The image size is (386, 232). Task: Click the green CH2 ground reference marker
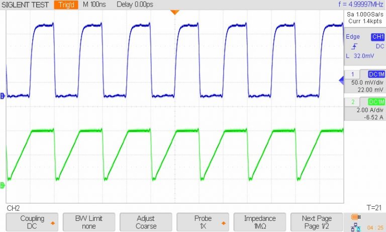click(x=3, y=186)
